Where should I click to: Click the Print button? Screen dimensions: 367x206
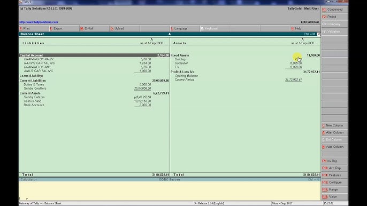(34, 28)
